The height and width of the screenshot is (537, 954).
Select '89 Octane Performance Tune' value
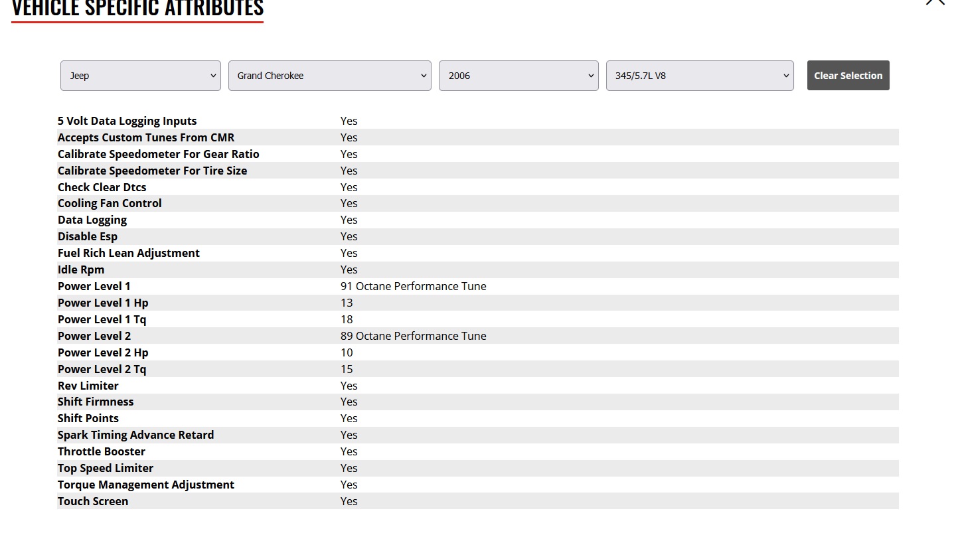[414, 336]
